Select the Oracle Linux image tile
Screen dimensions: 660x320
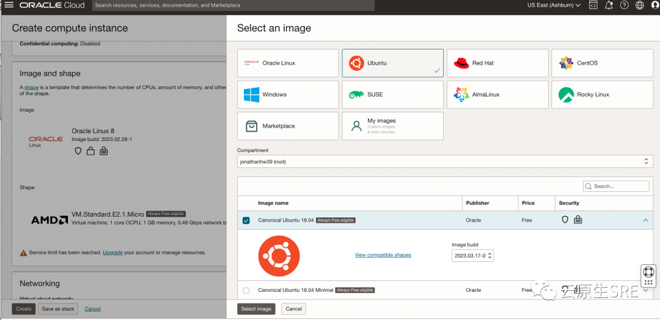point(288,63)
